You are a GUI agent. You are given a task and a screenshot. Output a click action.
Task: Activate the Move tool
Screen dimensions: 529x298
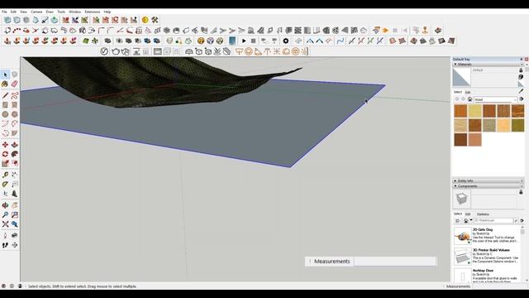pos(5,145)
